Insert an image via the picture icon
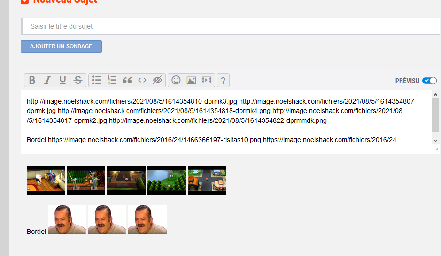This screenshot has width=441, height=256. click(191, 80)
